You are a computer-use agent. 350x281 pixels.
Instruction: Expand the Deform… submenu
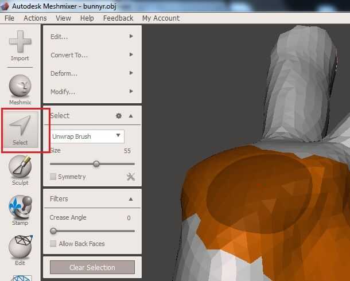[92, 73]
